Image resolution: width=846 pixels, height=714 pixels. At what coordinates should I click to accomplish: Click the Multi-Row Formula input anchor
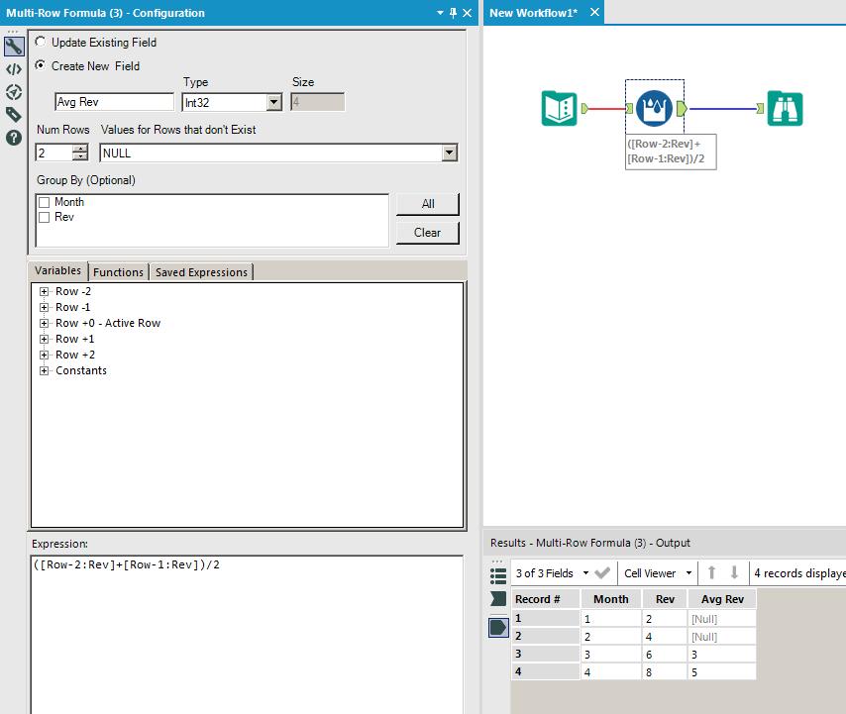point(629,108)
